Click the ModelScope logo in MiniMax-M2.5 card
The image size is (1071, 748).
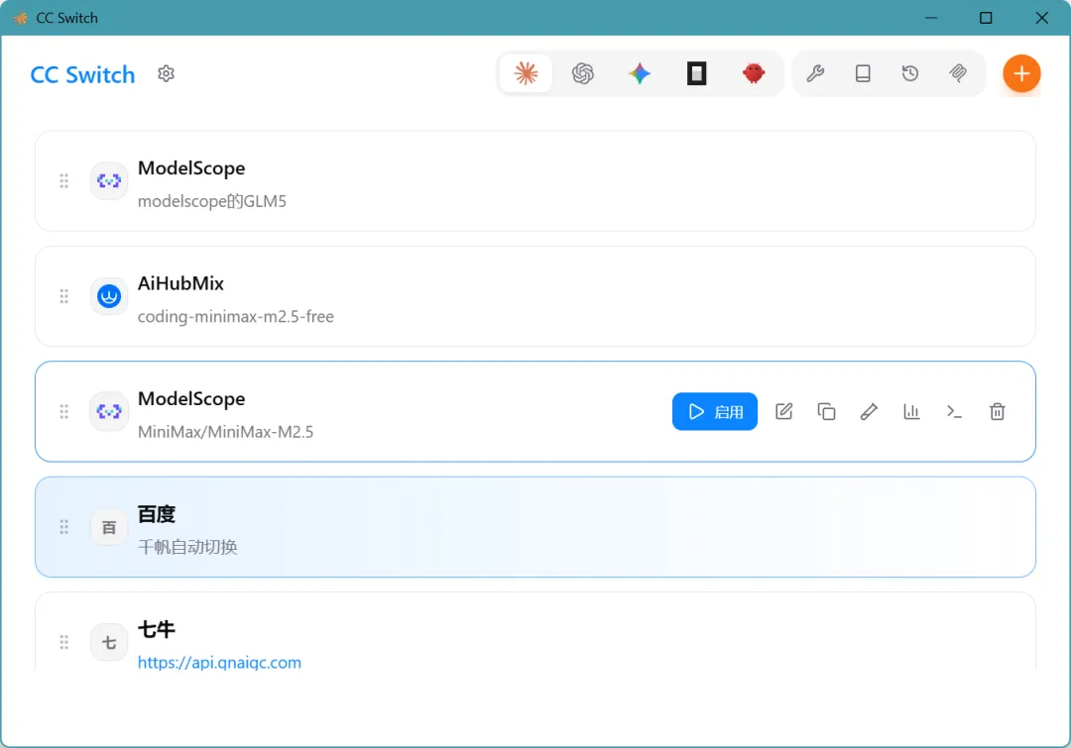coord(109,411)
